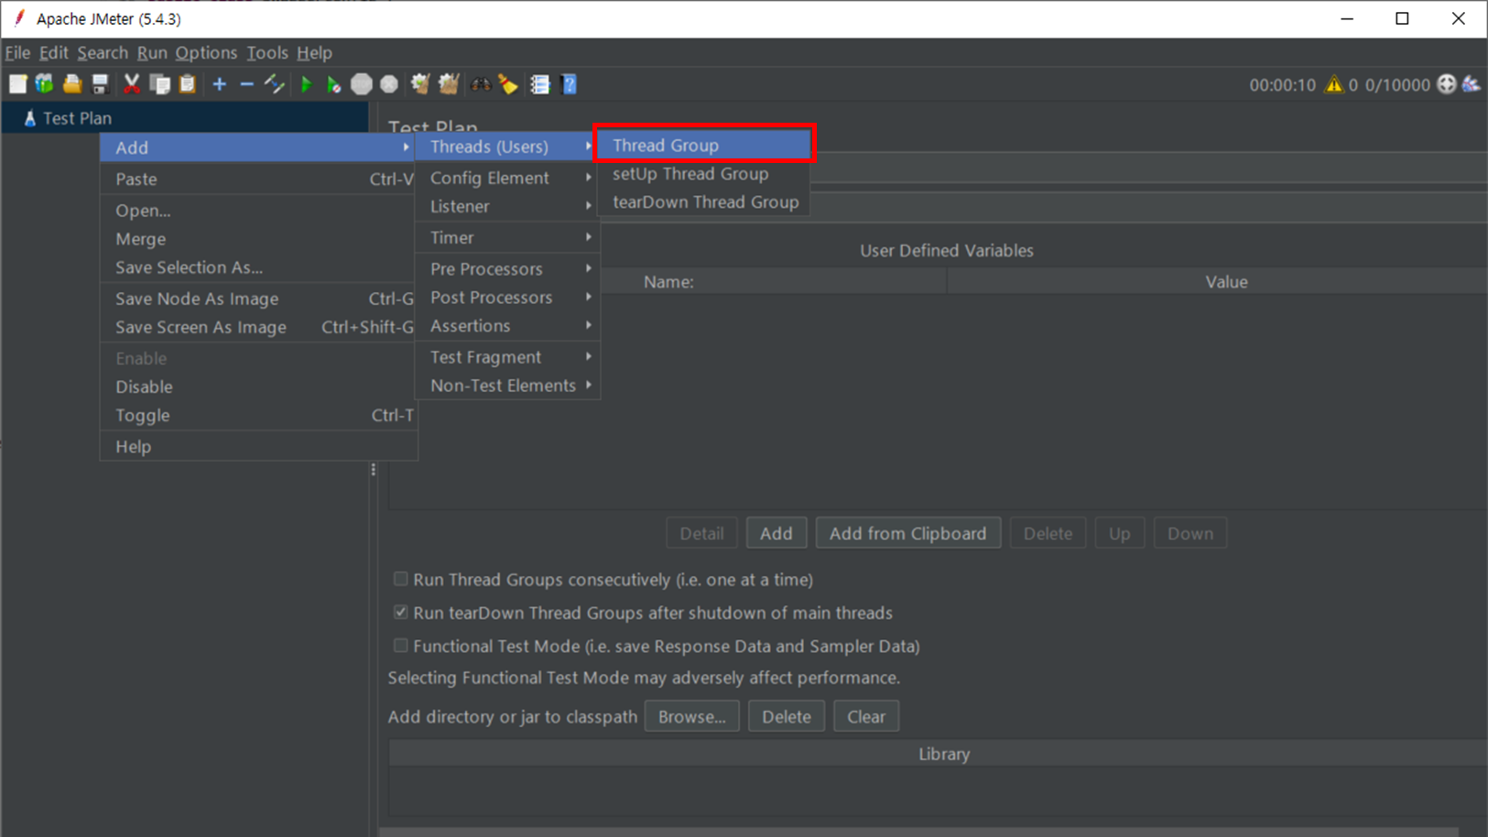Screen dimensions: 1488x837
Task: Expand the Assertions submenu
Action: [x=507, y=325]
